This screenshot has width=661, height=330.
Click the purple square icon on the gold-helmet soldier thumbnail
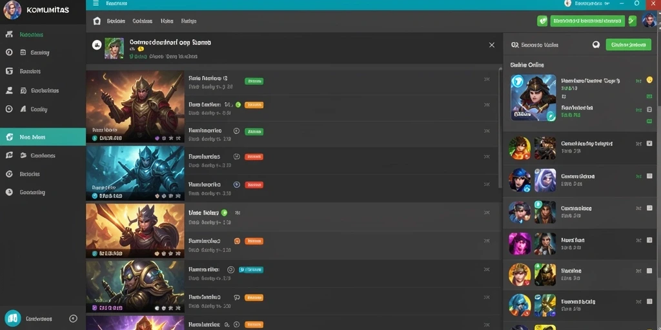pos(94,309)
